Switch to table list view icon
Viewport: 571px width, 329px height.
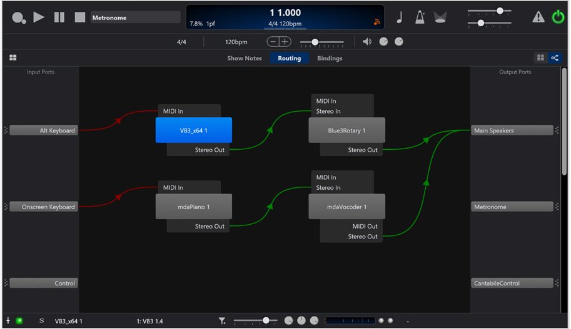(540, 58)
